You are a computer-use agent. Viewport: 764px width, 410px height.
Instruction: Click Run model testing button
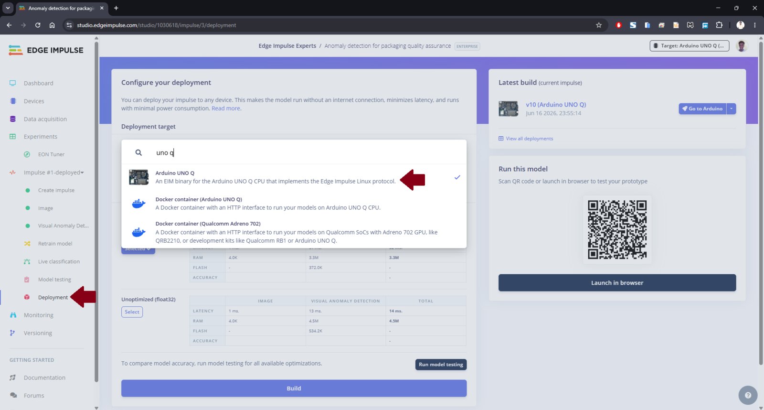point(441,365)
